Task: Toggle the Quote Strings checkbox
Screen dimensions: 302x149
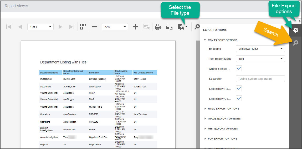Action: click(x=239, y=68)
